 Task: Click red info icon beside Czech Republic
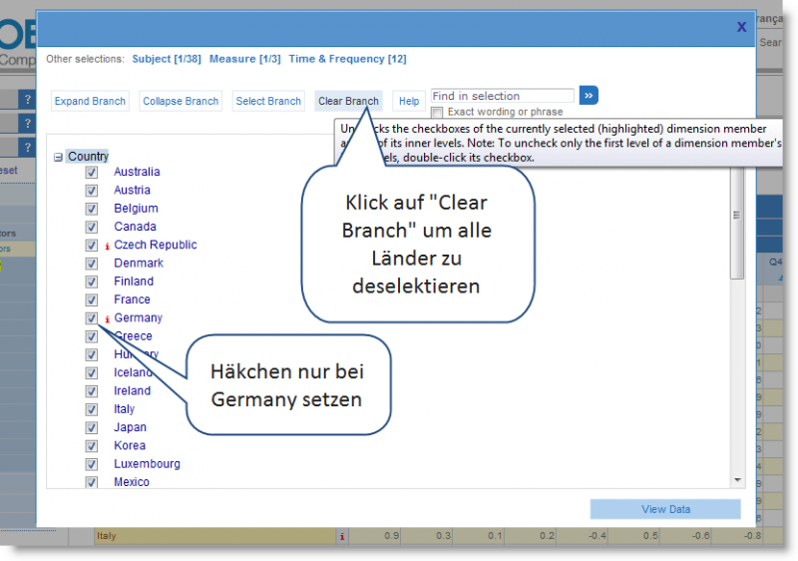pyautogui.click(x=107, y=246)
